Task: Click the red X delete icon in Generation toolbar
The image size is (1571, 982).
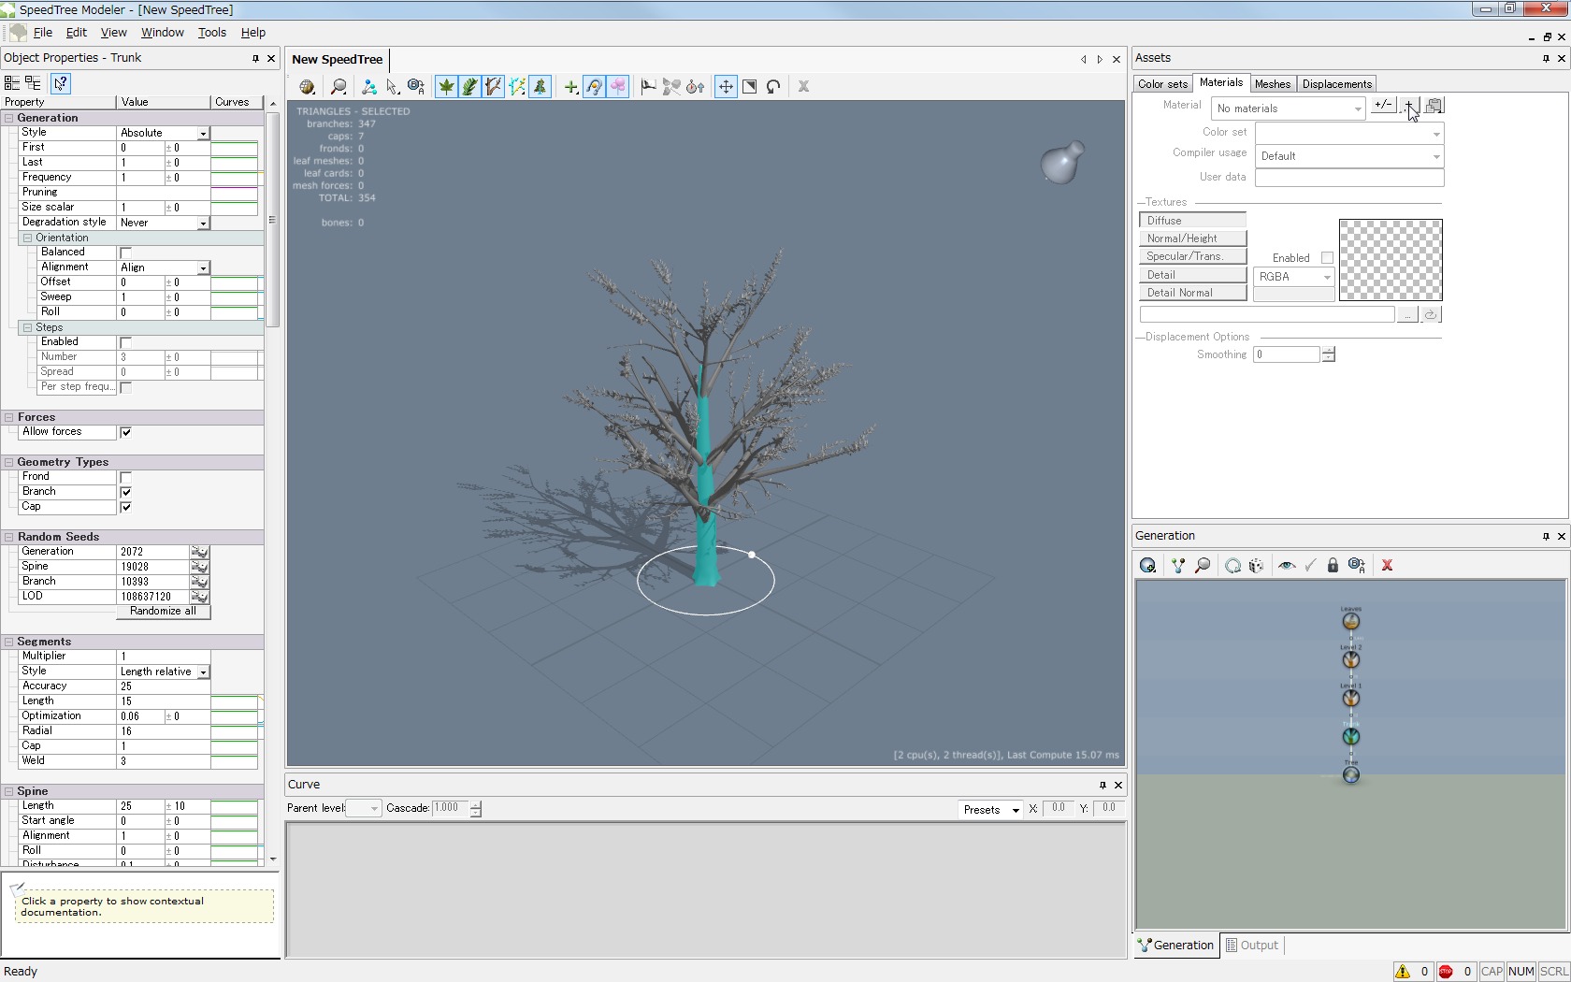Action: pos(1387,566)
